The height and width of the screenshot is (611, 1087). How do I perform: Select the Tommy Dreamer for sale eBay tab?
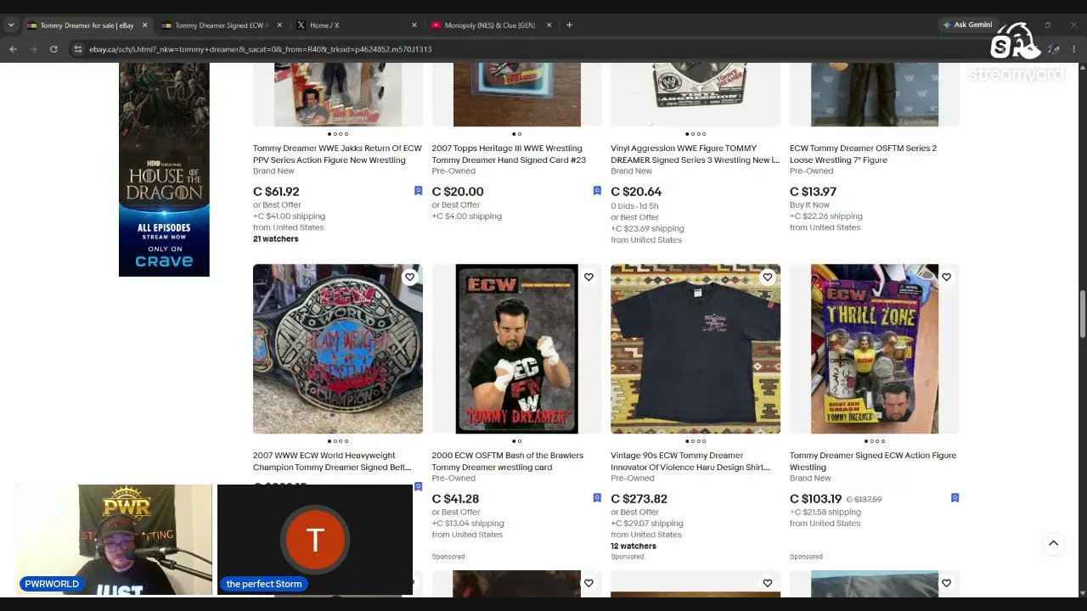point(87,25)
